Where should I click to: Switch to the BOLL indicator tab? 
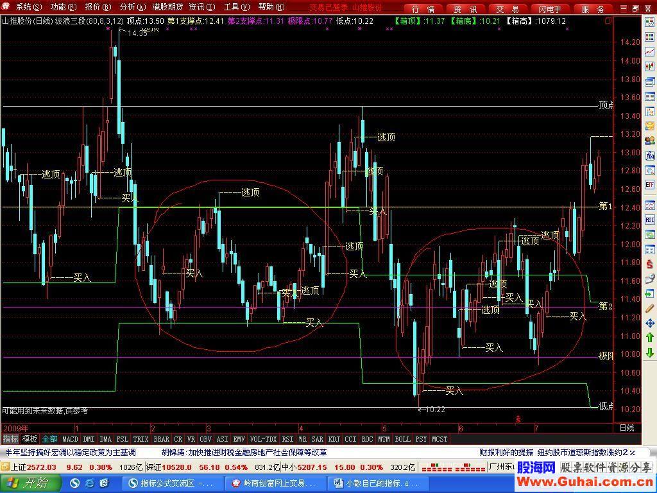point(402,439)
